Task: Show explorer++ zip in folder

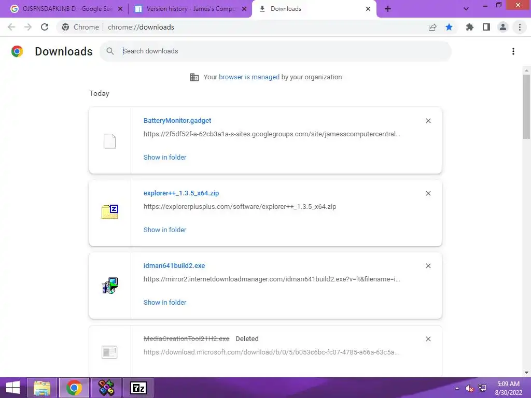Action: tap(165, 230)
